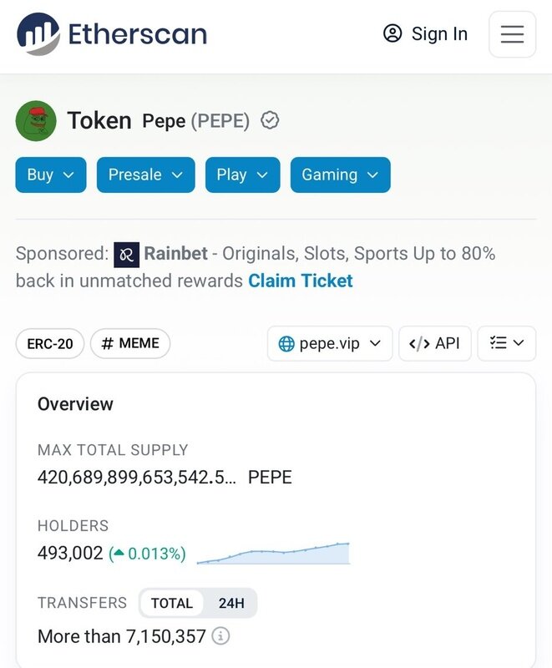552x668 pixels.
Task: Open the Claim Ticket sponsored link
Action: [301, 281]
